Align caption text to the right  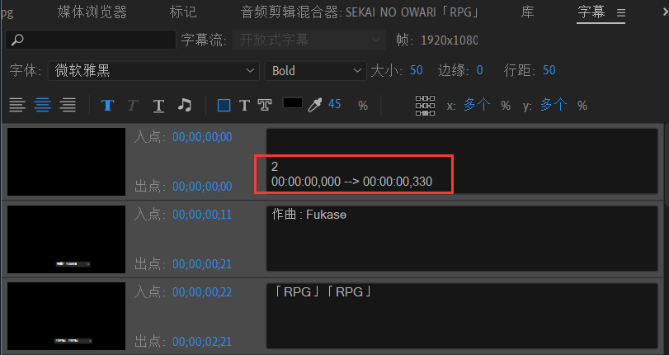68,105
